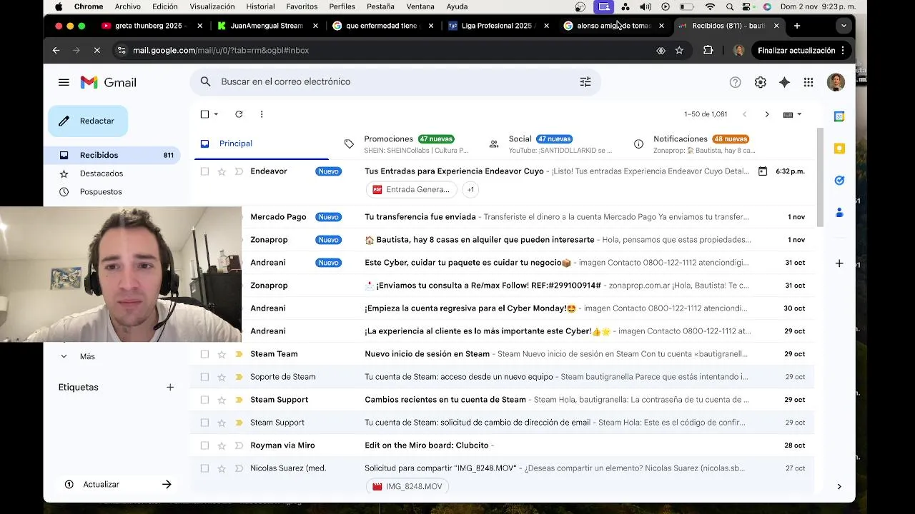Open the more options three-dot icon above inbox

point(262,114)
